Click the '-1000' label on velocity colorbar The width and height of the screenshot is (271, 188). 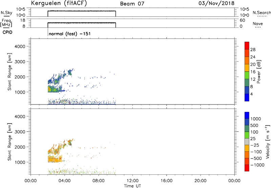pyautogui.click(x=257, y=165)
